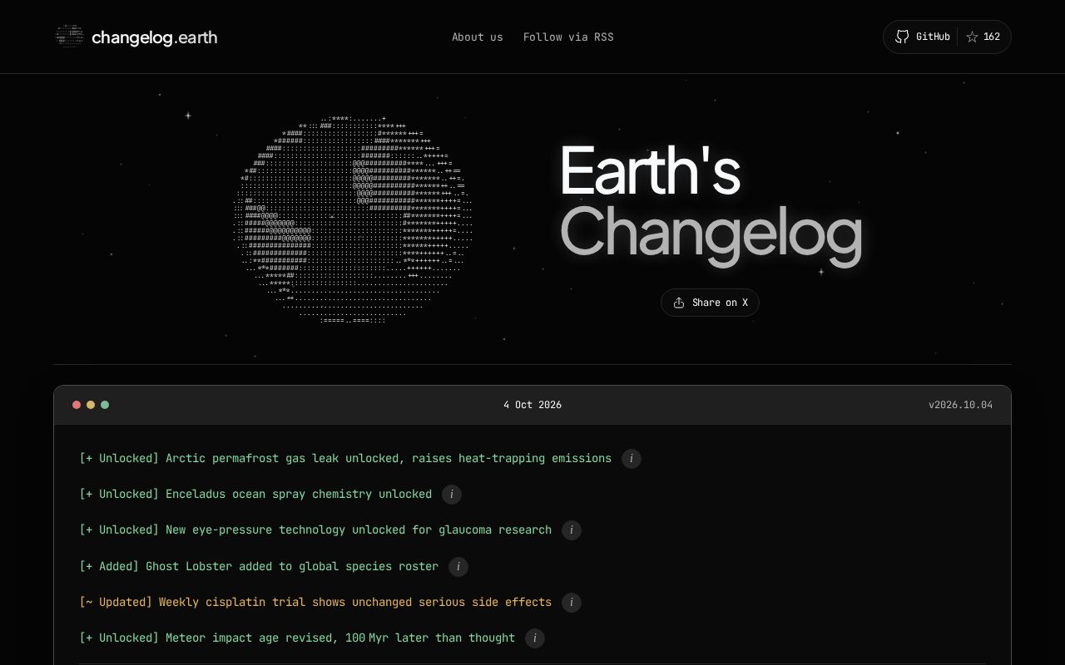Click the 162 star count
This screenshot has width=1065, height=665.
pos(992,37)
